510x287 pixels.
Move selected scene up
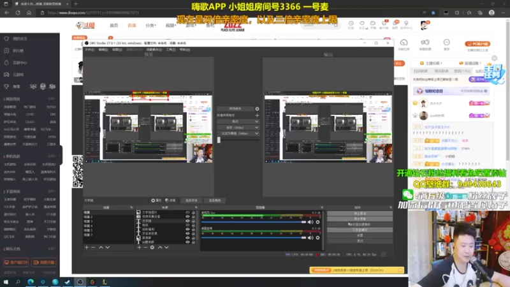(101, 247)
